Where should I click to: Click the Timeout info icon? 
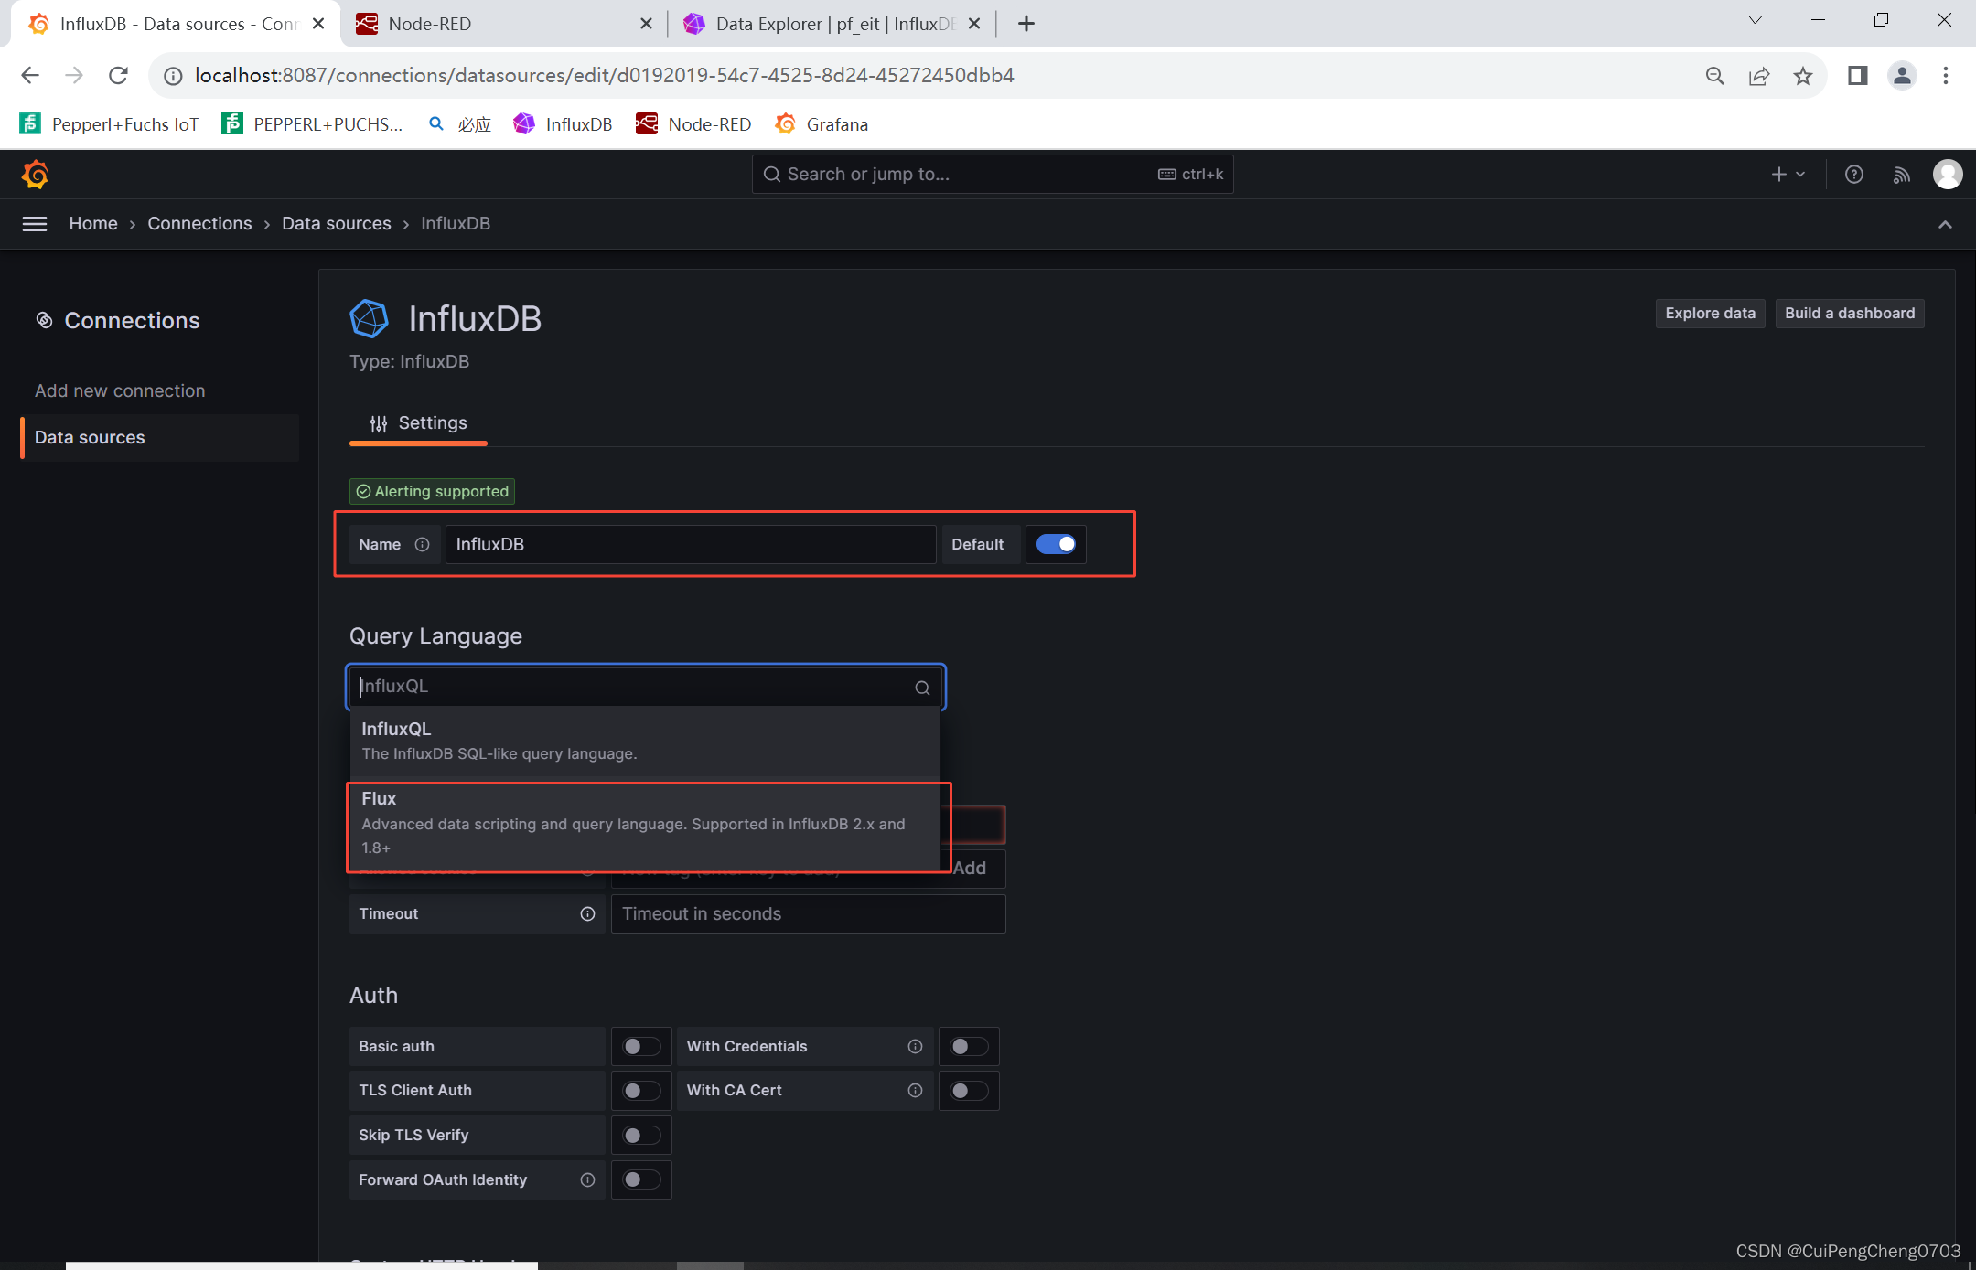(x=587, y=913)
